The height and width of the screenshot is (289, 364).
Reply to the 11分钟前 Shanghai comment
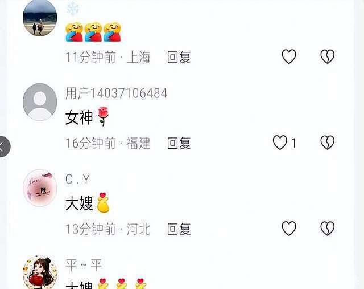[x=179, y=57]
